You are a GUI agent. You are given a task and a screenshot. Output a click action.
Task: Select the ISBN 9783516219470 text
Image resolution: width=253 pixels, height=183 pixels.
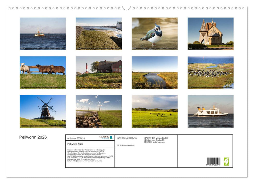127,138
